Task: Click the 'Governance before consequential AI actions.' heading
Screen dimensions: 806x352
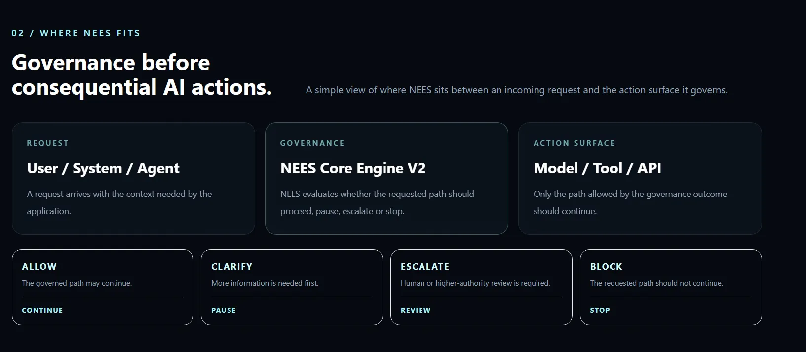Action: point(142,75)
